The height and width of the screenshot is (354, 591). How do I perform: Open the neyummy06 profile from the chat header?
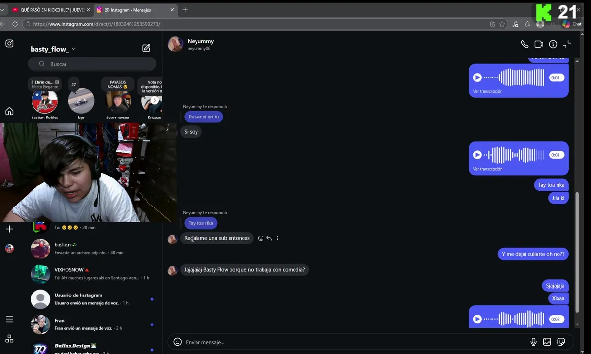pyautogui.click(x=199, y=48)
